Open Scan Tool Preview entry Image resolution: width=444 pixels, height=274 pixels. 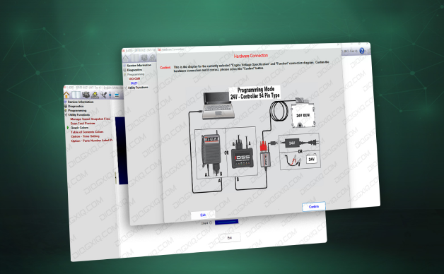coord(83,124)
